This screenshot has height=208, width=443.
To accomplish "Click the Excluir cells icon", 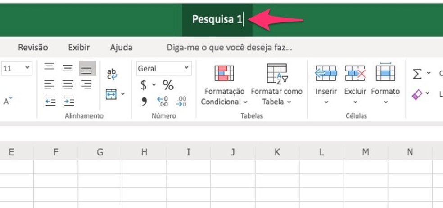I will 355,73.
